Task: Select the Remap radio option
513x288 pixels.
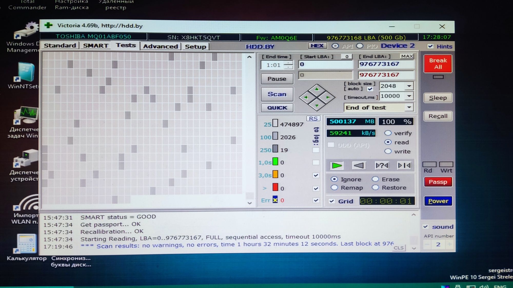Action: click(334, 188)
